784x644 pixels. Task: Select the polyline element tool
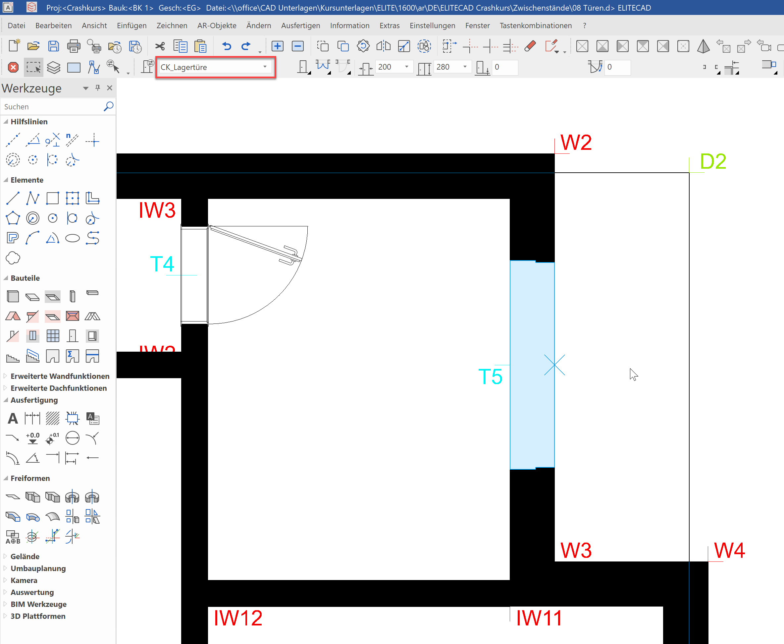[32, 198]
